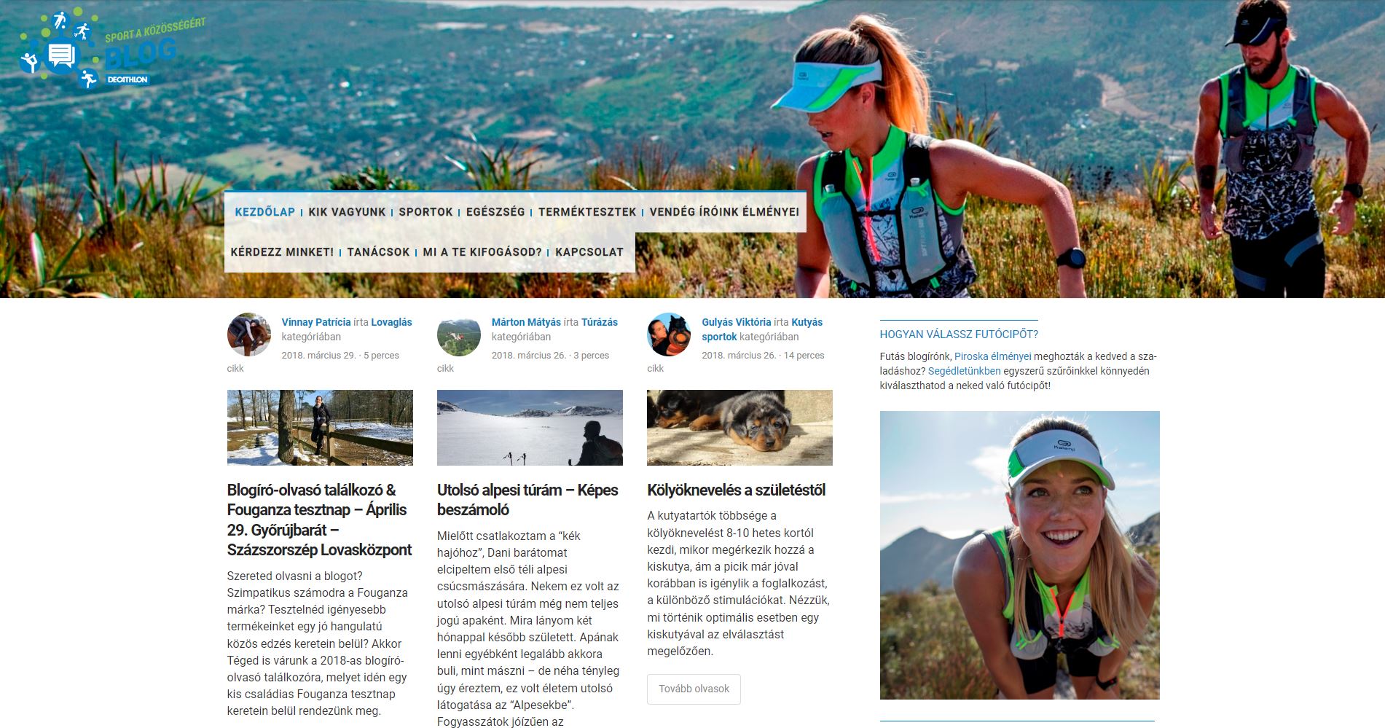Select Sportok in the navigation
This screenshot has height=728, width=1385.
tap(426, 212)
